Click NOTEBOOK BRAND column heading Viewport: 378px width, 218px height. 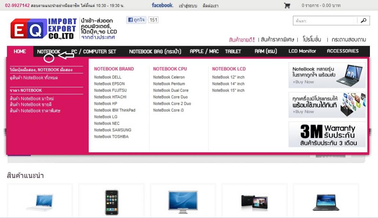pos(114,69)
